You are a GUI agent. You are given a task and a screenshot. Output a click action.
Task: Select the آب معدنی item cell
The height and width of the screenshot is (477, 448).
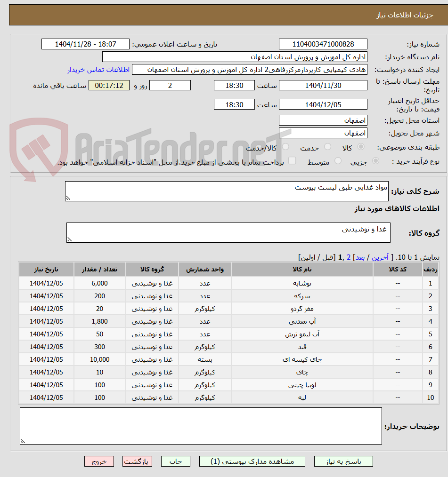pos(302,322)
